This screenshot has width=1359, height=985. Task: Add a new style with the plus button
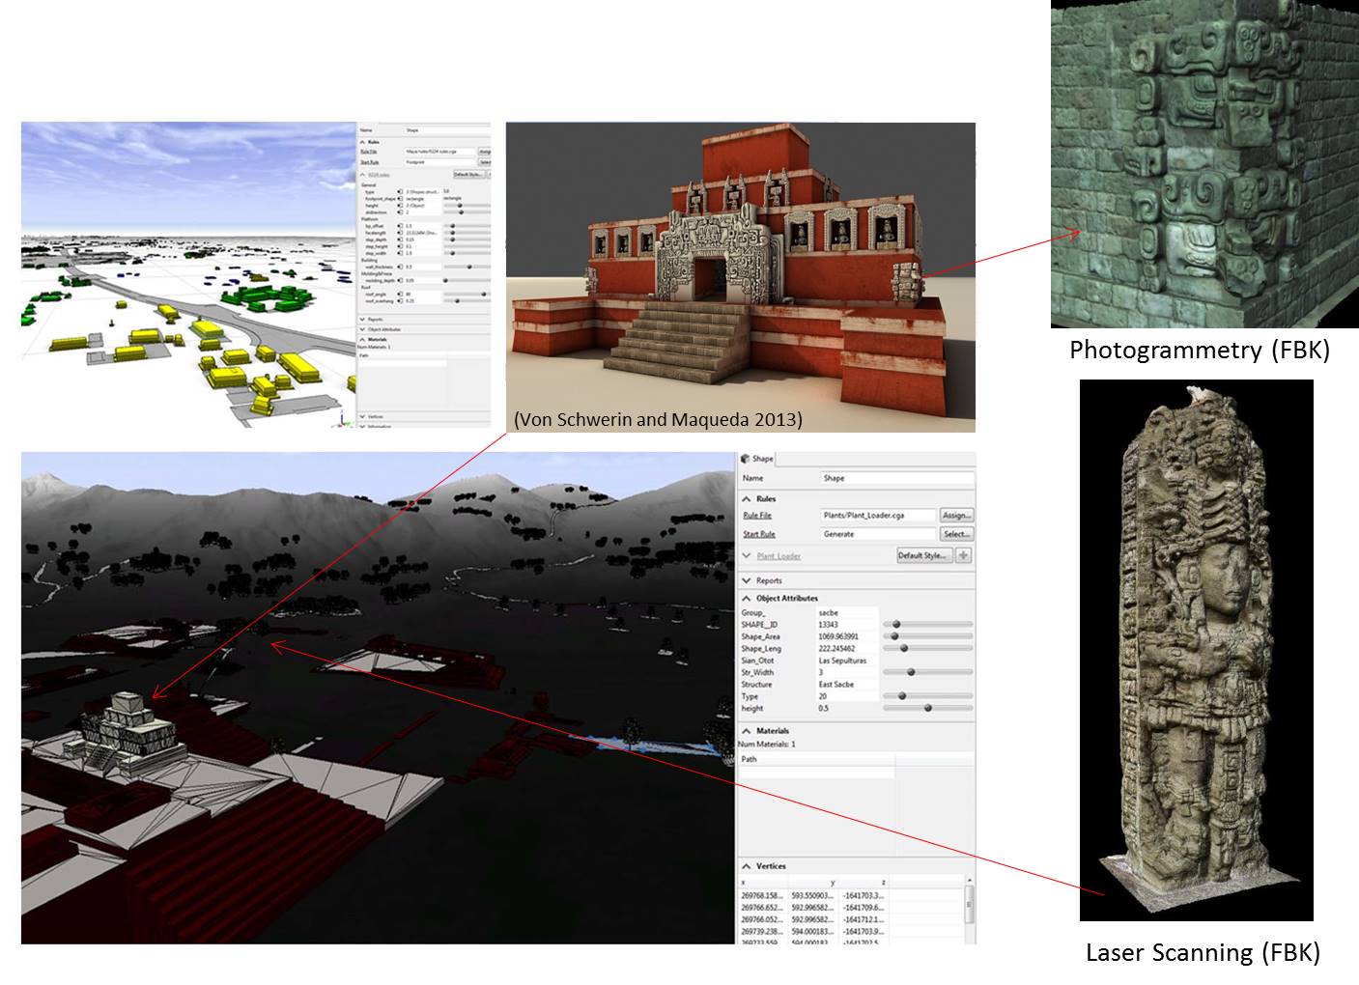pyautogui.click(x=964, y=555)
